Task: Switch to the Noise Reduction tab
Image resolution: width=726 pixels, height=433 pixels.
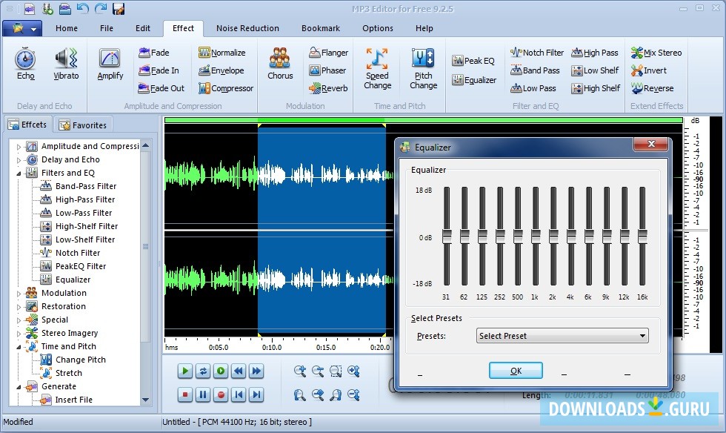Action: (247, 28)
